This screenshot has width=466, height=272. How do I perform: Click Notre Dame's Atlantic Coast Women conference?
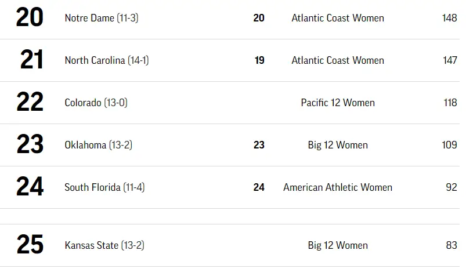pos(338,18)
